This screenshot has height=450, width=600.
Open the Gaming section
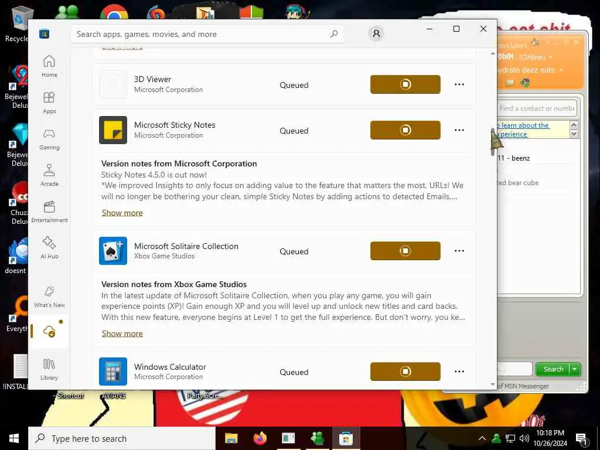click(49, 139)
